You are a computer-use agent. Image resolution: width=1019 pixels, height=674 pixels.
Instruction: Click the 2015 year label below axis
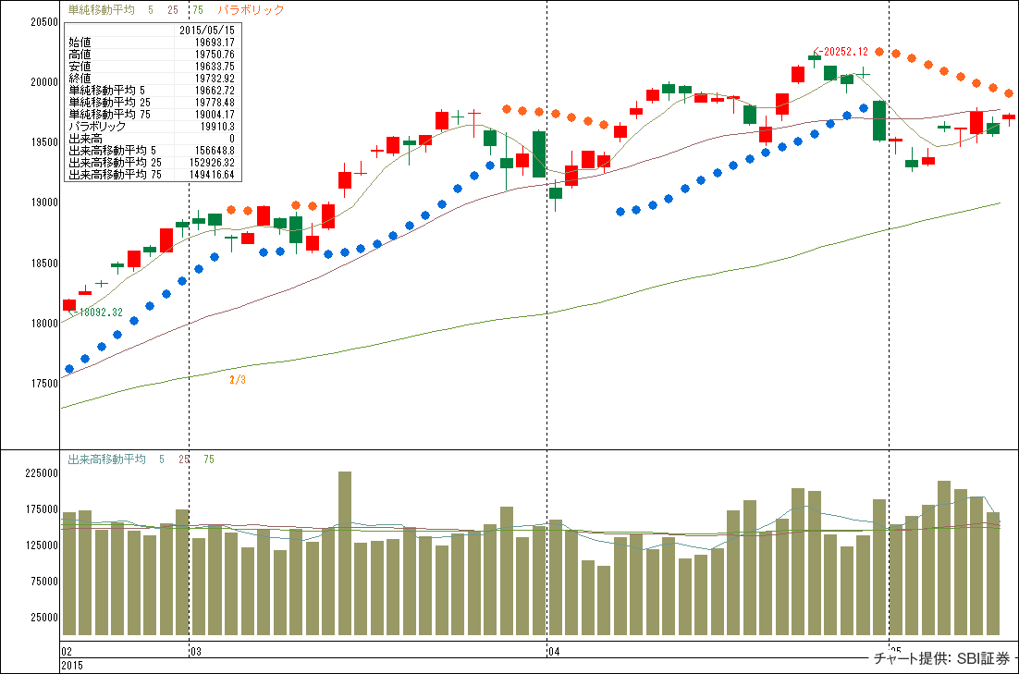click(x=72, y=665)
